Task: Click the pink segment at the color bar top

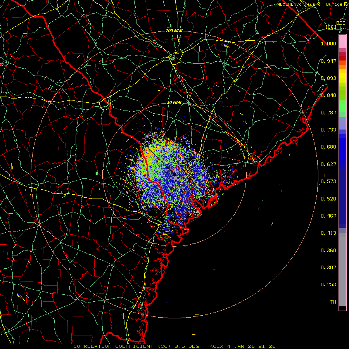Action: coord(342,41)
